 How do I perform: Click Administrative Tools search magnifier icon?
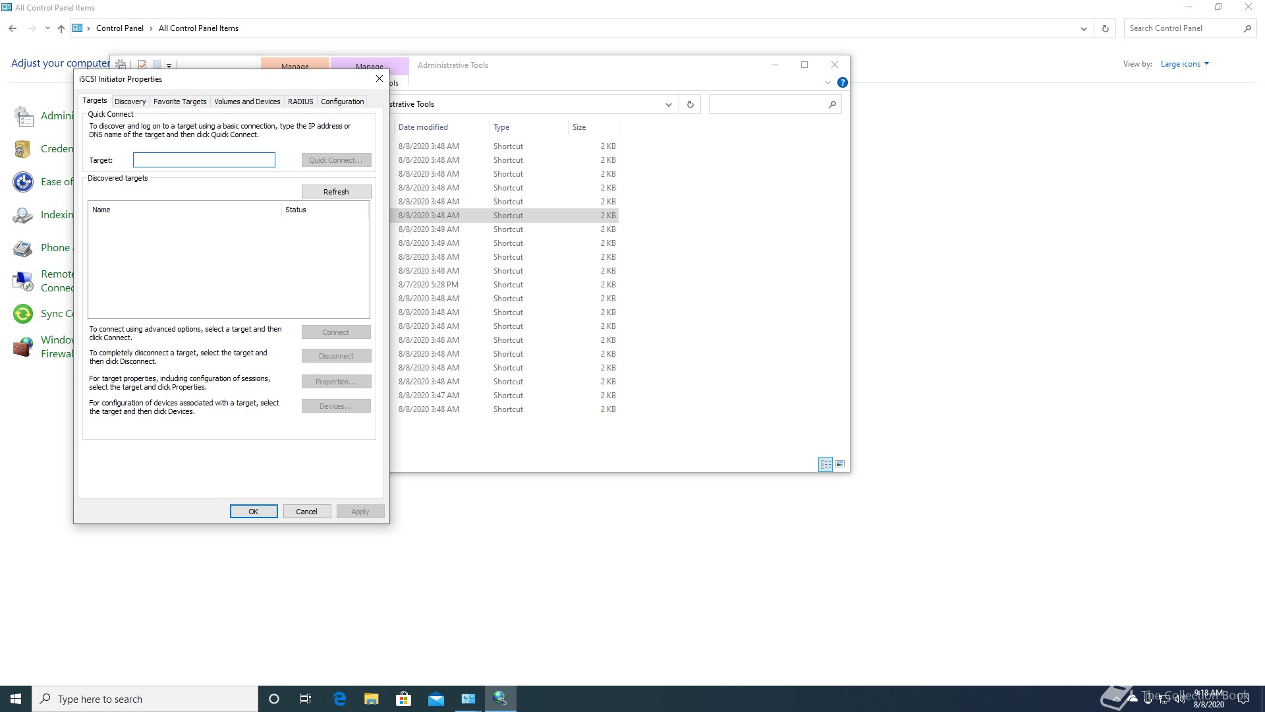click(x=832, y=104)
